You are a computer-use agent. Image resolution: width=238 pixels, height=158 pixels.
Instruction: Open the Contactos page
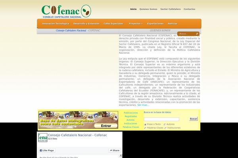click(x=189, y=9)
